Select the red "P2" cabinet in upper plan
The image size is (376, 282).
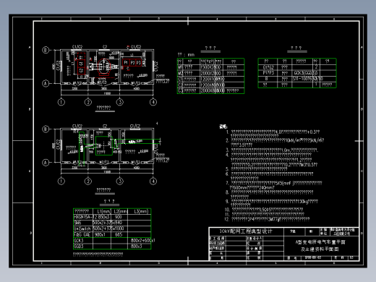coord(132,63)
